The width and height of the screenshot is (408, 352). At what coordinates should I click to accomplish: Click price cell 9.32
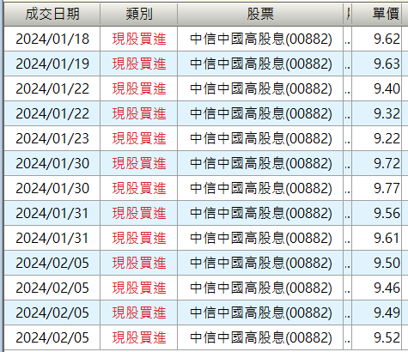point(377,113)
